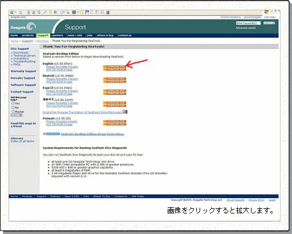Open Contact Support in sidebar
The height and width of the screenshot is (234, 292).
pyautogui.click(x=22, y=92)
